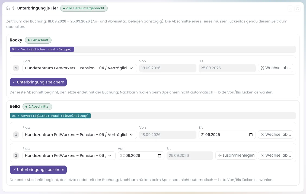The image size is (306, 194).
Task: Save Bella's Unterbringung
Action: (x=38, y=170)
